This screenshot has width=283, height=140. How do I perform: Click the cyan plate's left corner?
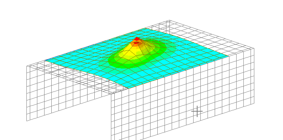click(46, 61)
